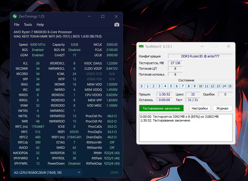Click the ProcOdt Pu value 48.0 Ω

[x=112, y=116]
